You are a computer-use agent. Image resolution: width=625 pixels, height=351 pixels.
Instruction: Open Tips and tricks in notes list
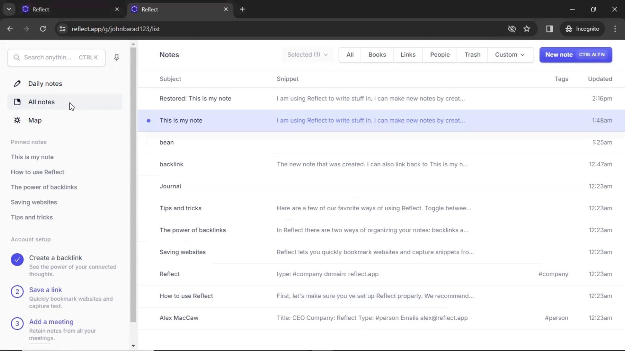pyautogui.click(x=381, y=208)
